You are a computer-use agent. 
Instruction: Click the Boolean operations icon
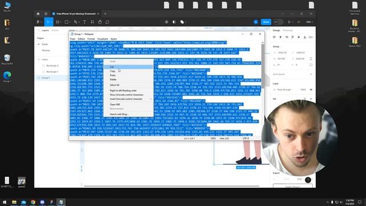(x=182, y=22)
